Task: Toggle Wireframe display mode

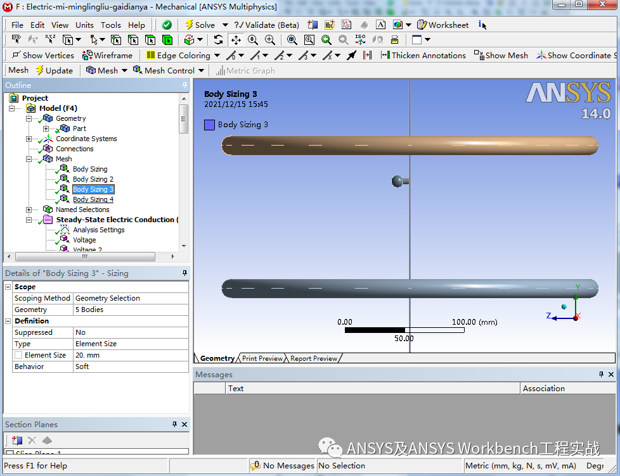Action: 107,55
